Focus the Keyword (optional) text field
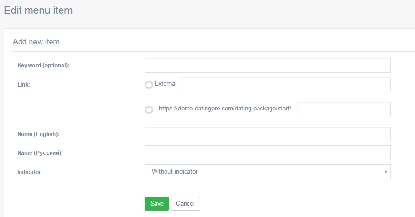 [267, 65]
